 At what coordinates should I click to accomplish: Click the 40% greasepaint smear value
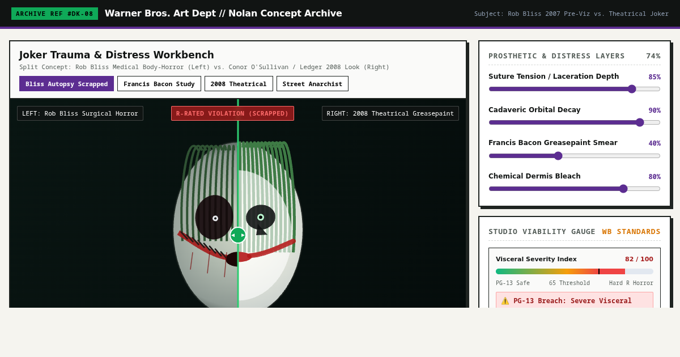click(654, 143)
